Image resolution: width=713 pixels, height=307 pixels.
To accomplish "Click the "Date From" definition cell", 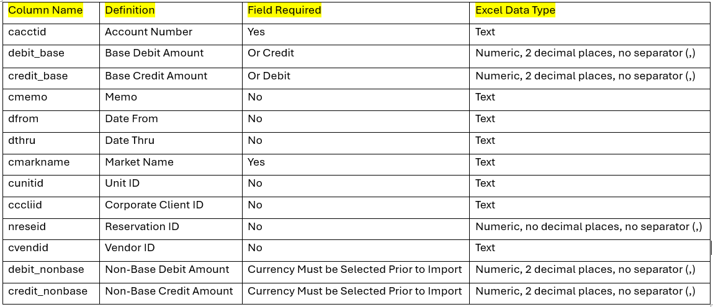I will pyautogui.click(x=132, y=118).
